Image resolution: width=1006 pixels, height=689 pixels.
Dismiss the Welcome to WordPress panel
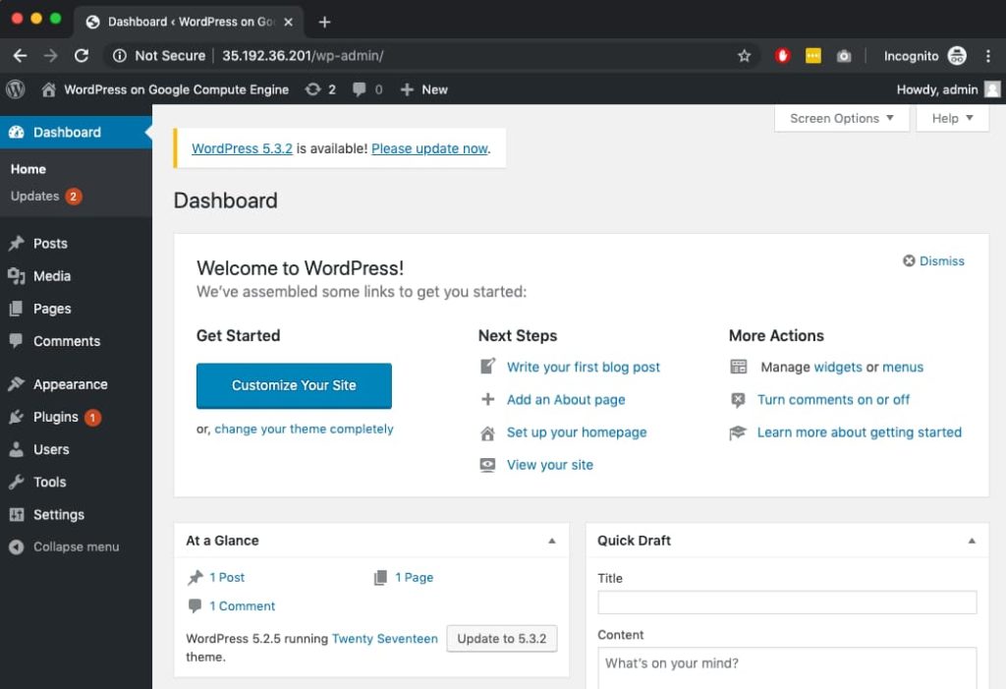933,260
